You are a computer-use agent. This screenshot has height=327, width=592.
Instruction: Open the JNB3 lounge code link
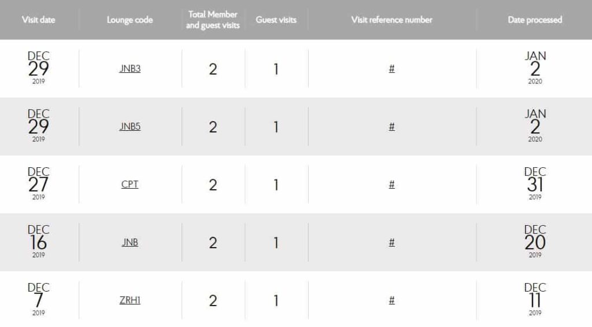coord(130,69)
